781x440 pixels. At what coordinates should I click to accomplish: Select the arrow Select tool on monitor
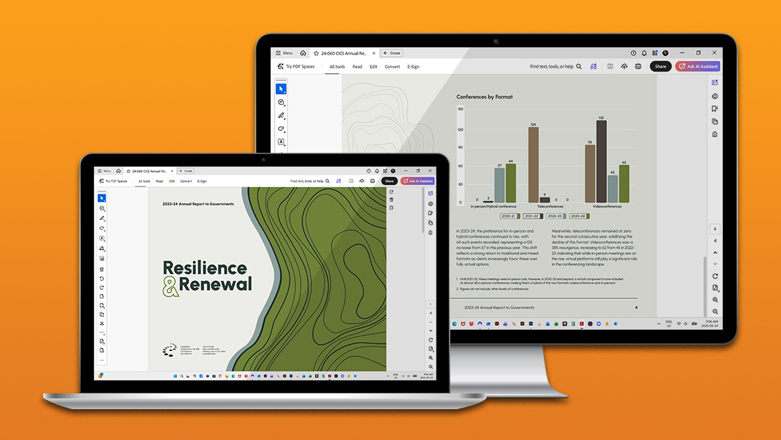pyautogui.click(x=281, y=88)
